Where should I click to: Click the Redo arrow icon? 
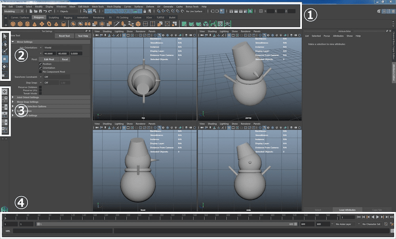click(x=50, y=11)
